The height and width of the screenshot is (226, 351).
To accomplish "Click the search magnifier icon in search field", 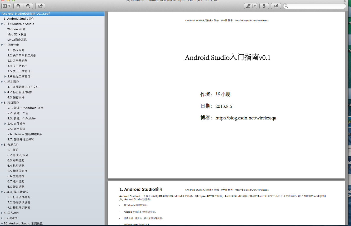I will [x=287, y=6].
